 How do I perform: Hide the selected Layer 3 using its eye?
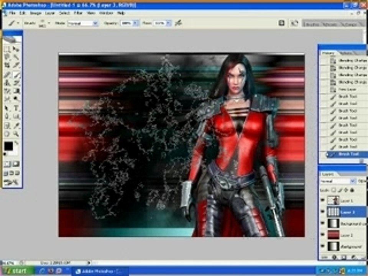pos(322,212)
